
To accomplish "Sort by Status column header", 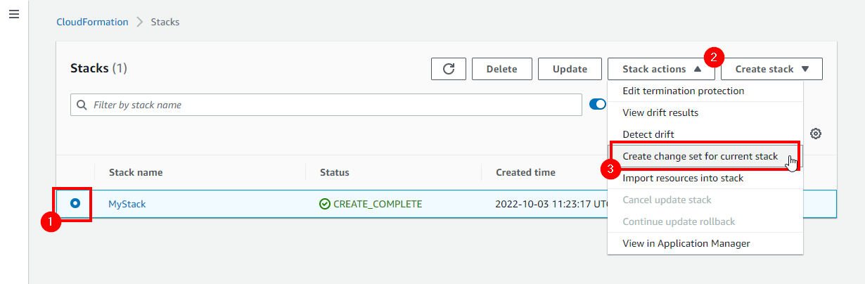I will click(x=335, y=172).
